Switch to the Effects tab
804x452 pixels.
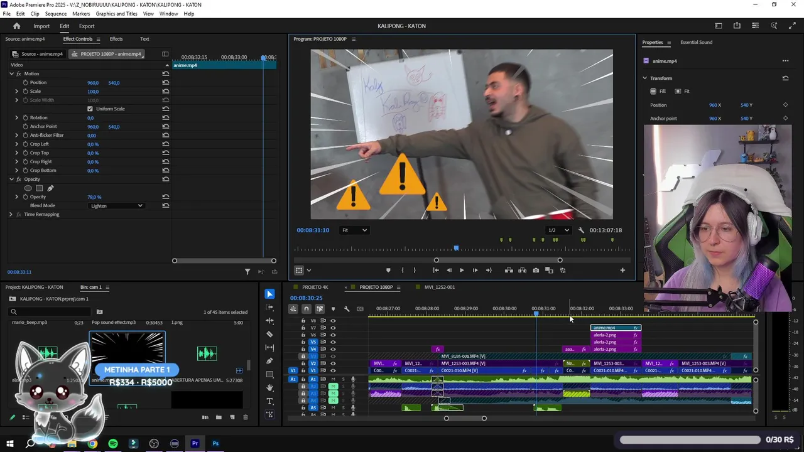pos(116,39)
